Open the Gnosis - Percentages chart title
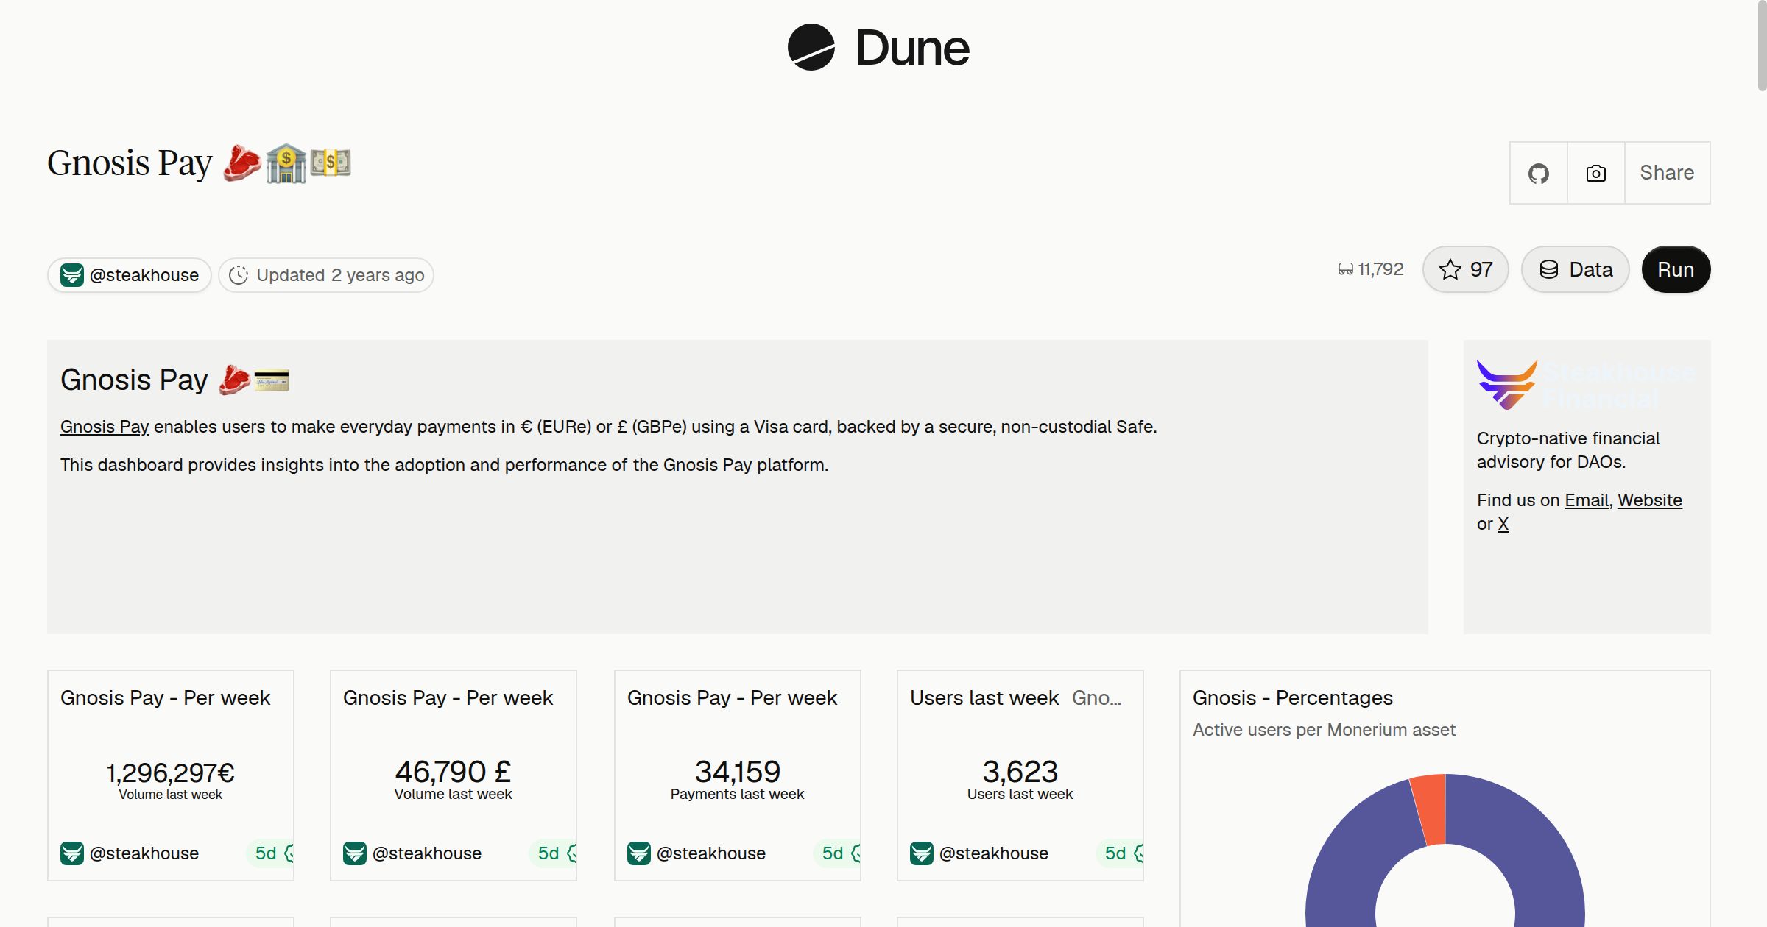The image size is (1767, 927). 1293,697
